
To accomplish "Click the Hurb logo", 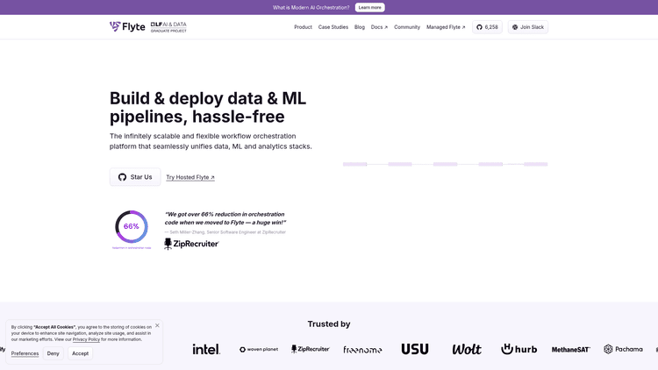I will (519, 349).
